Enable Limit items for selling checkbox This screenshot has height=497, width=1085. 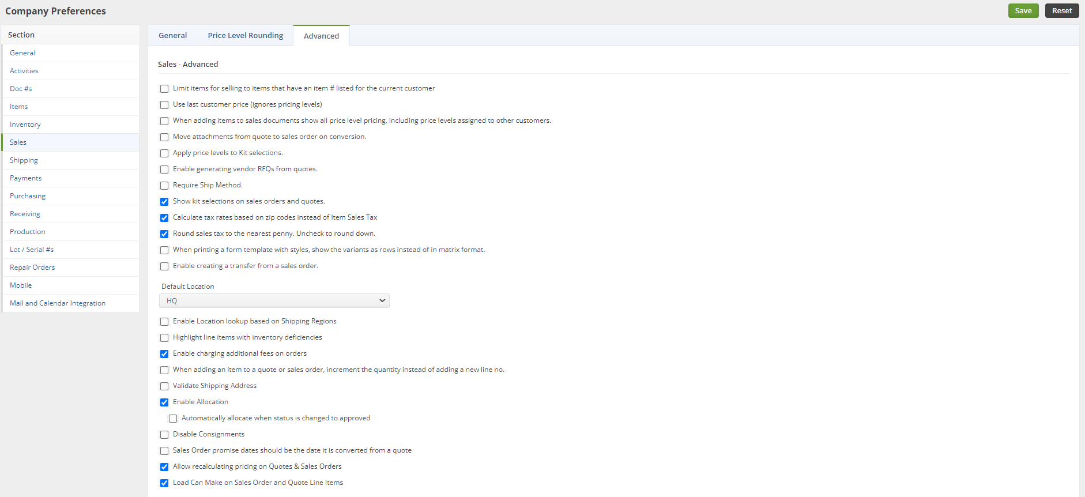pyautogui.click(x=164, y=89)
